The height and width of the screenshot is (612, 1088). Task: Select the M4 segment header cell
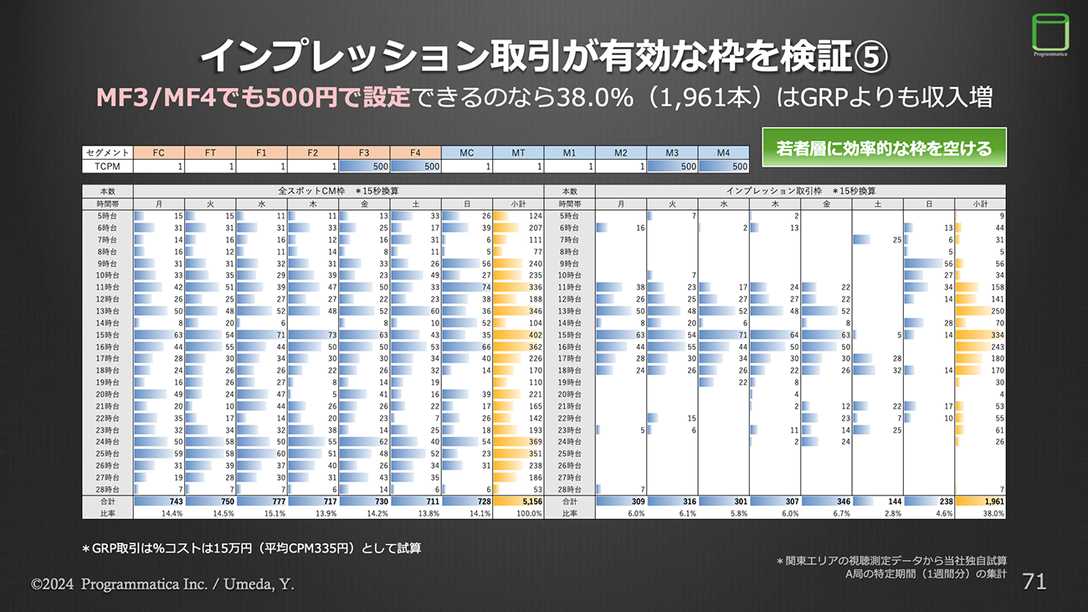click(x=722, y=152)
